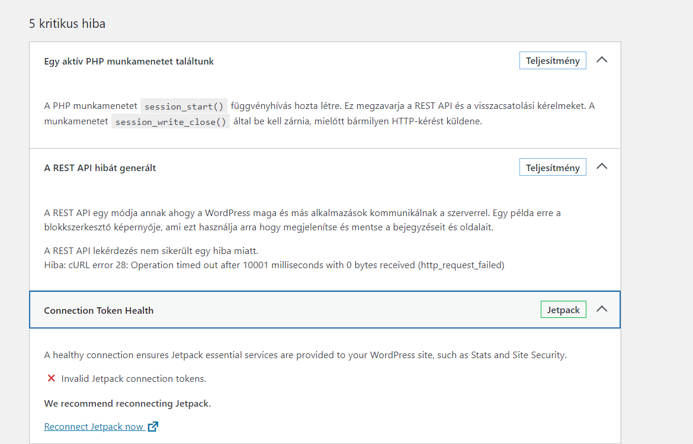
Task: Click the session_write_close() code snippet
Action: coord(171,122)
